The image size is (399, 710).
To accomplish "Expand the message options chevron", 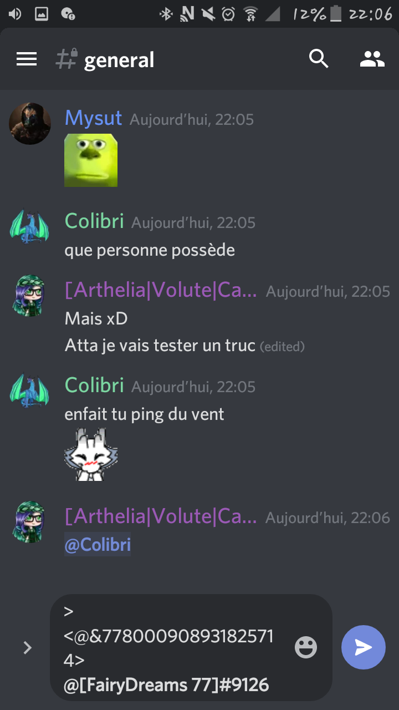I will click(x=28, y=647).
